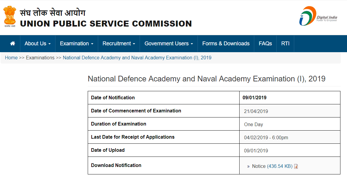Screen dimensions: 347x178
Task: Click the 21/04/2019 commencement date cell
Action: (256, 112)
